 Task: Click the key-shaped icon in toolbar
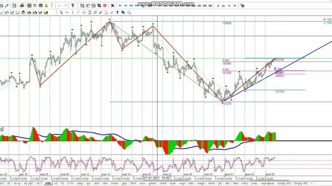73,6
